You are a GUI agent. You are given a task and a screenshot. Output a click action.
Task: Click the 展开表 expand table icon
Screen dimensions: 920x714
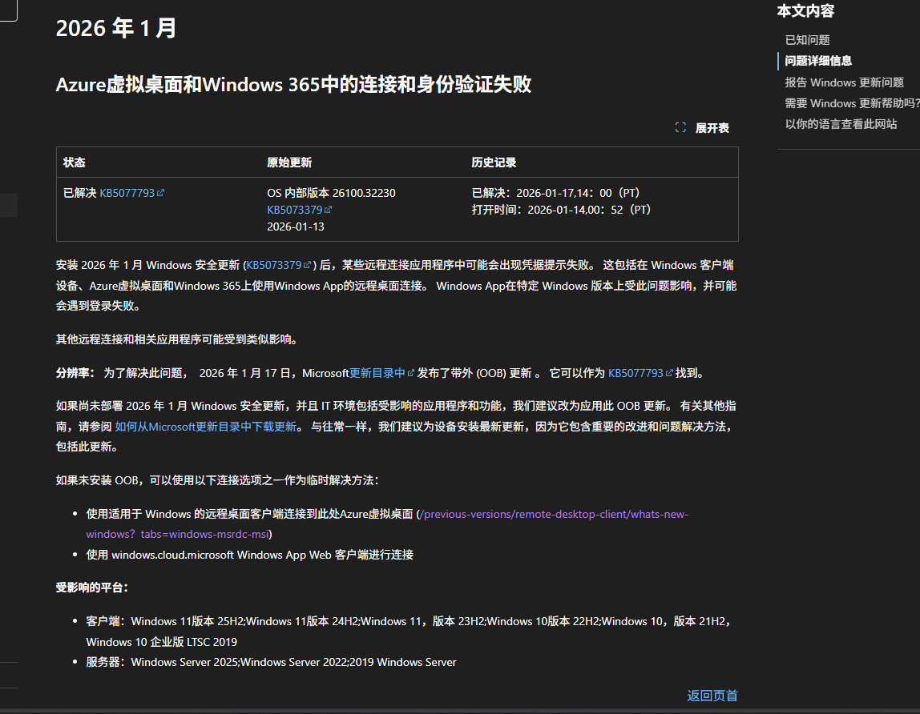pyautogui.click(x=680, y=127)
